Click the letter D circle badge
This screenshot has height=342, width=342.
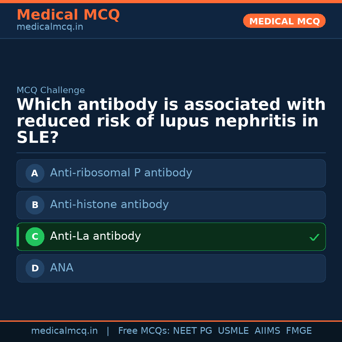(x=35, y=268)
